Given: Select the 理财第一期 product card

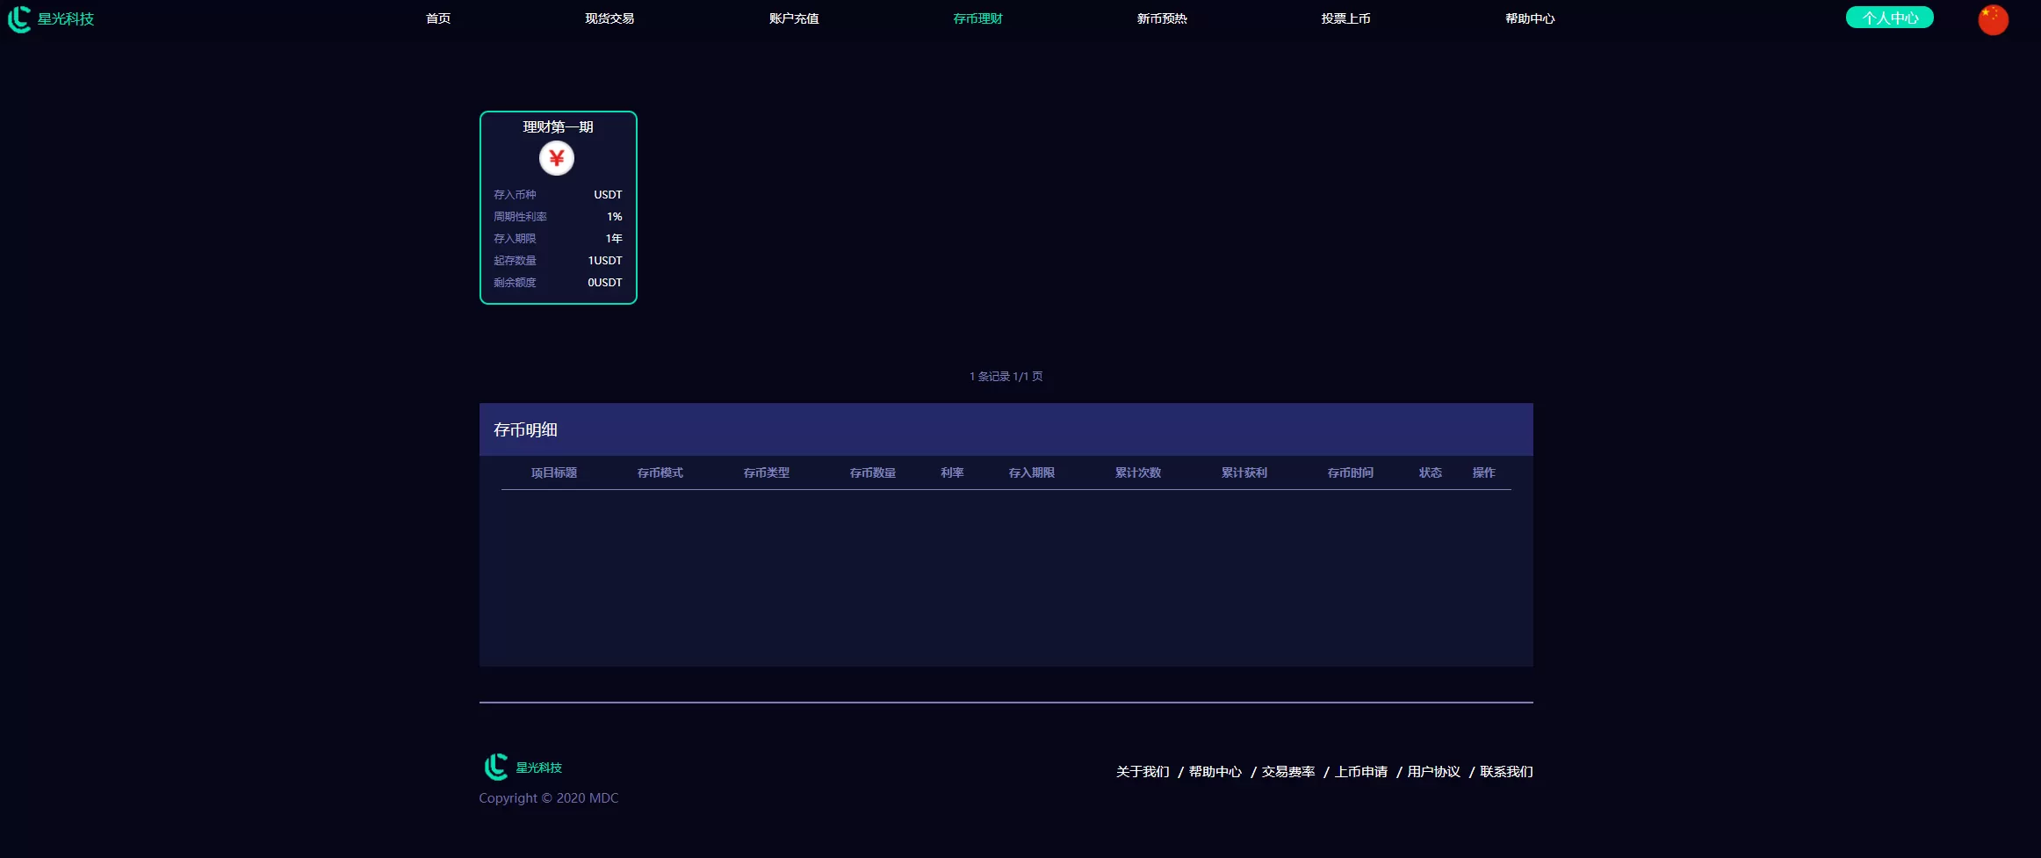Looking at the screenshot, I should 559,208.
